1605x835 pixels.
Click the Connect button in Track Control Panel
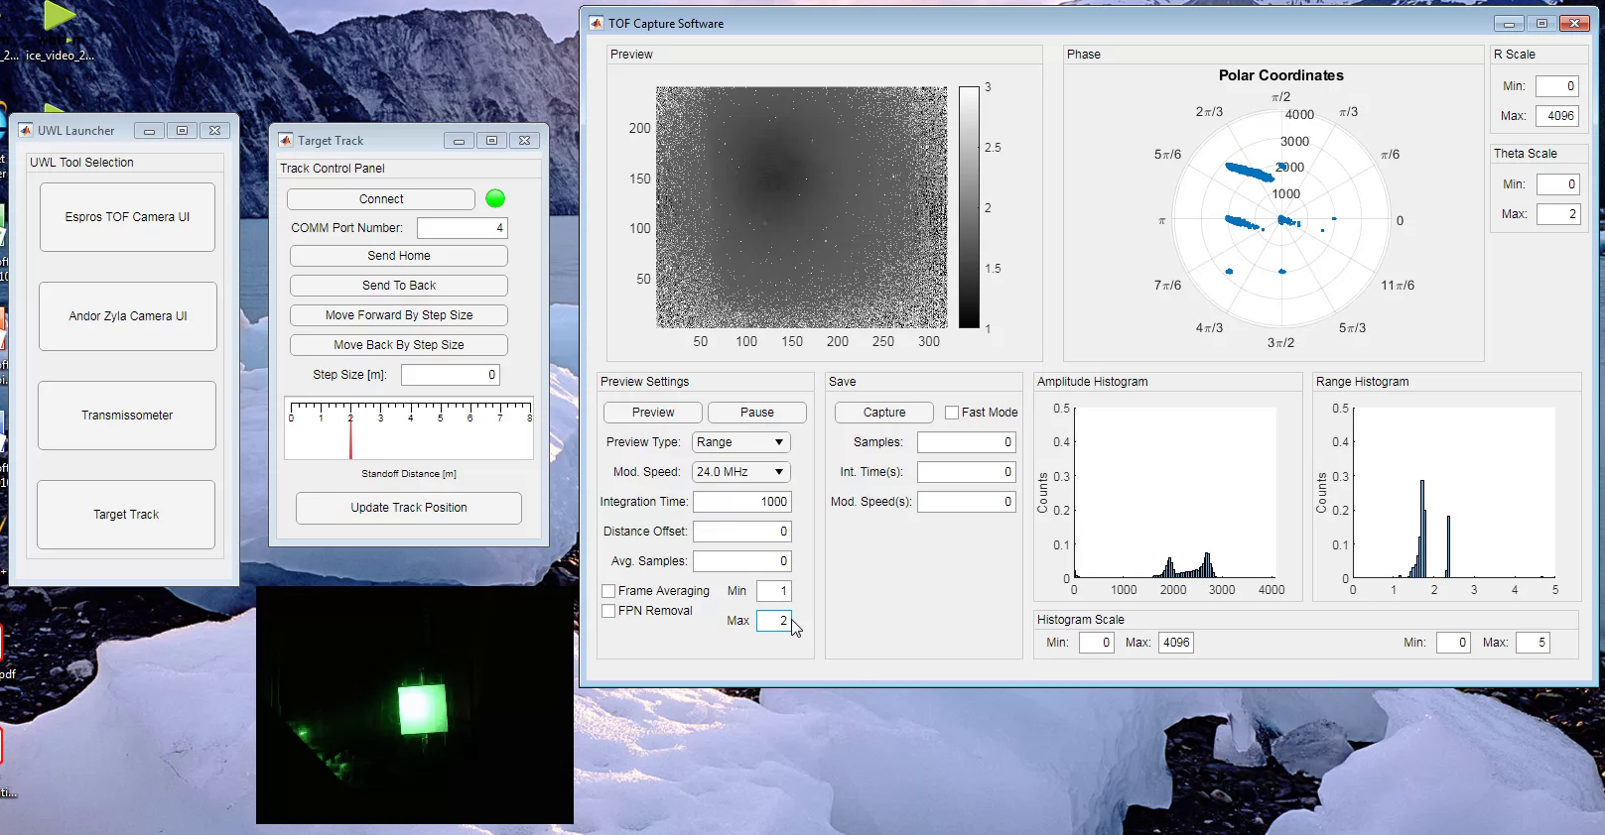381,199
